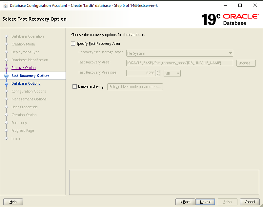Open Edit archive mode parameters dialog
The image size is (263, 207).
(135, 87)
